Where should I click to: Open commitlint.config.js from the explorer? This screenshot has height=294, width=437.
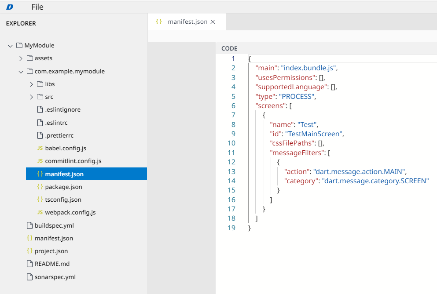pos(73,161)
